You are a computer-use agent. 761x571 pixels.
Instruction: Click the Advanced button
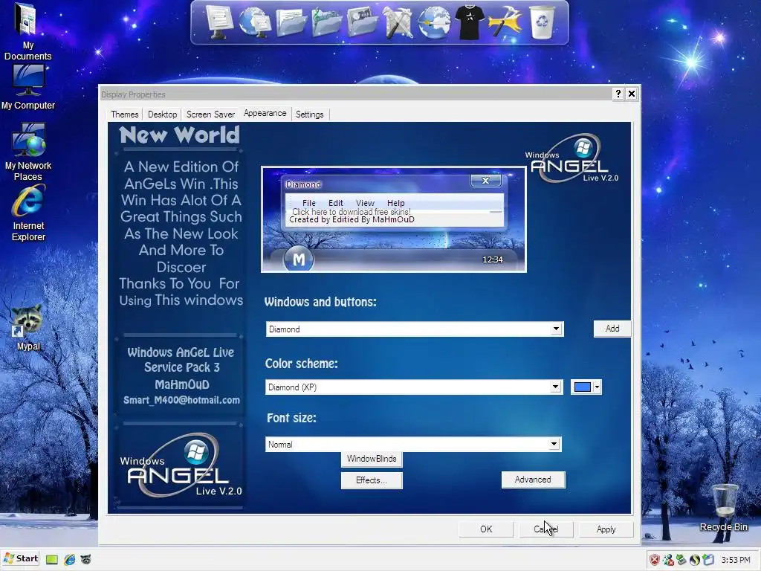pyautogui.click(x=533, y=480)
